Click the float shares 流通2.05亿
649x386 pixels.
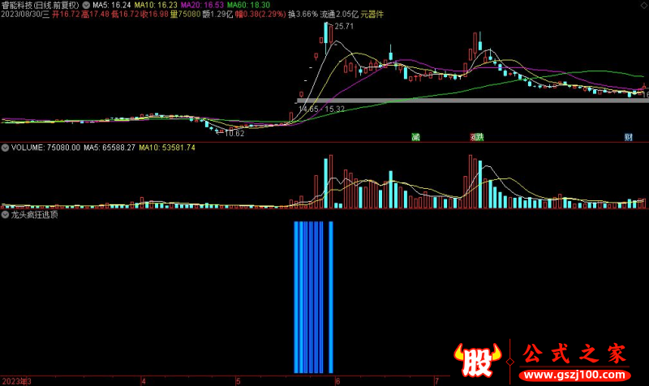[339, 15]
